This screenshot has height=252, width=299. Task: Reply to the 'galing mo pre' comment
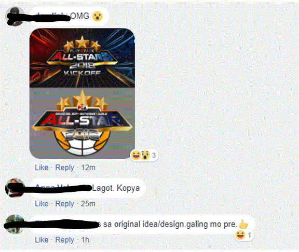pyautogui.click(x=64, y=240)
